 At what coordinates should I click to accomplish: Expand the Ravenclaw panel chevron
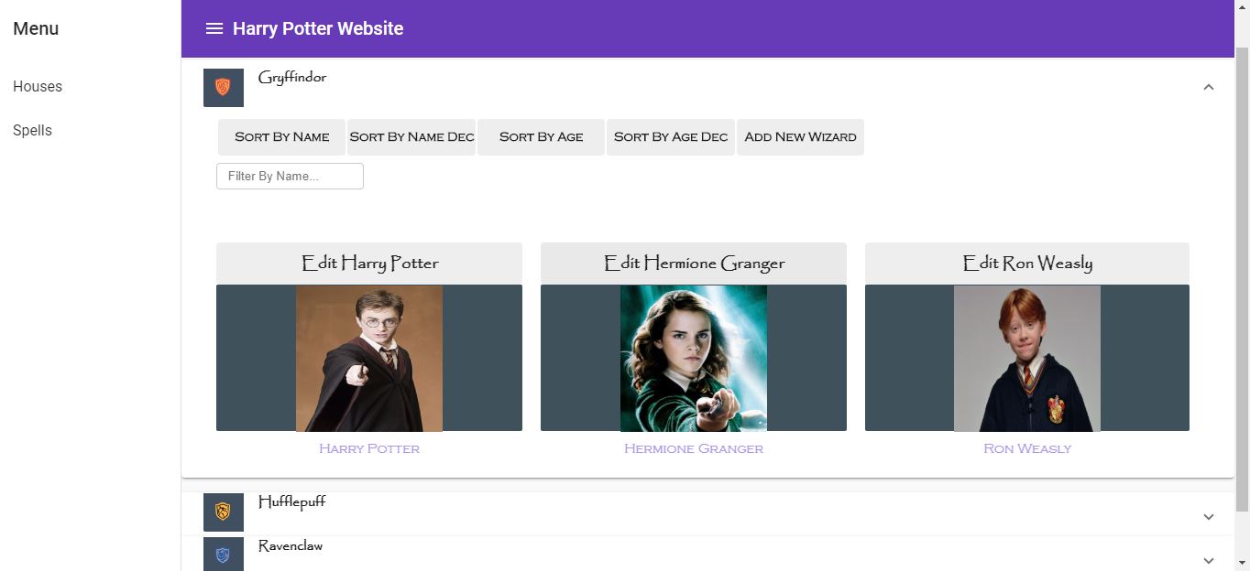(1208, 560)
